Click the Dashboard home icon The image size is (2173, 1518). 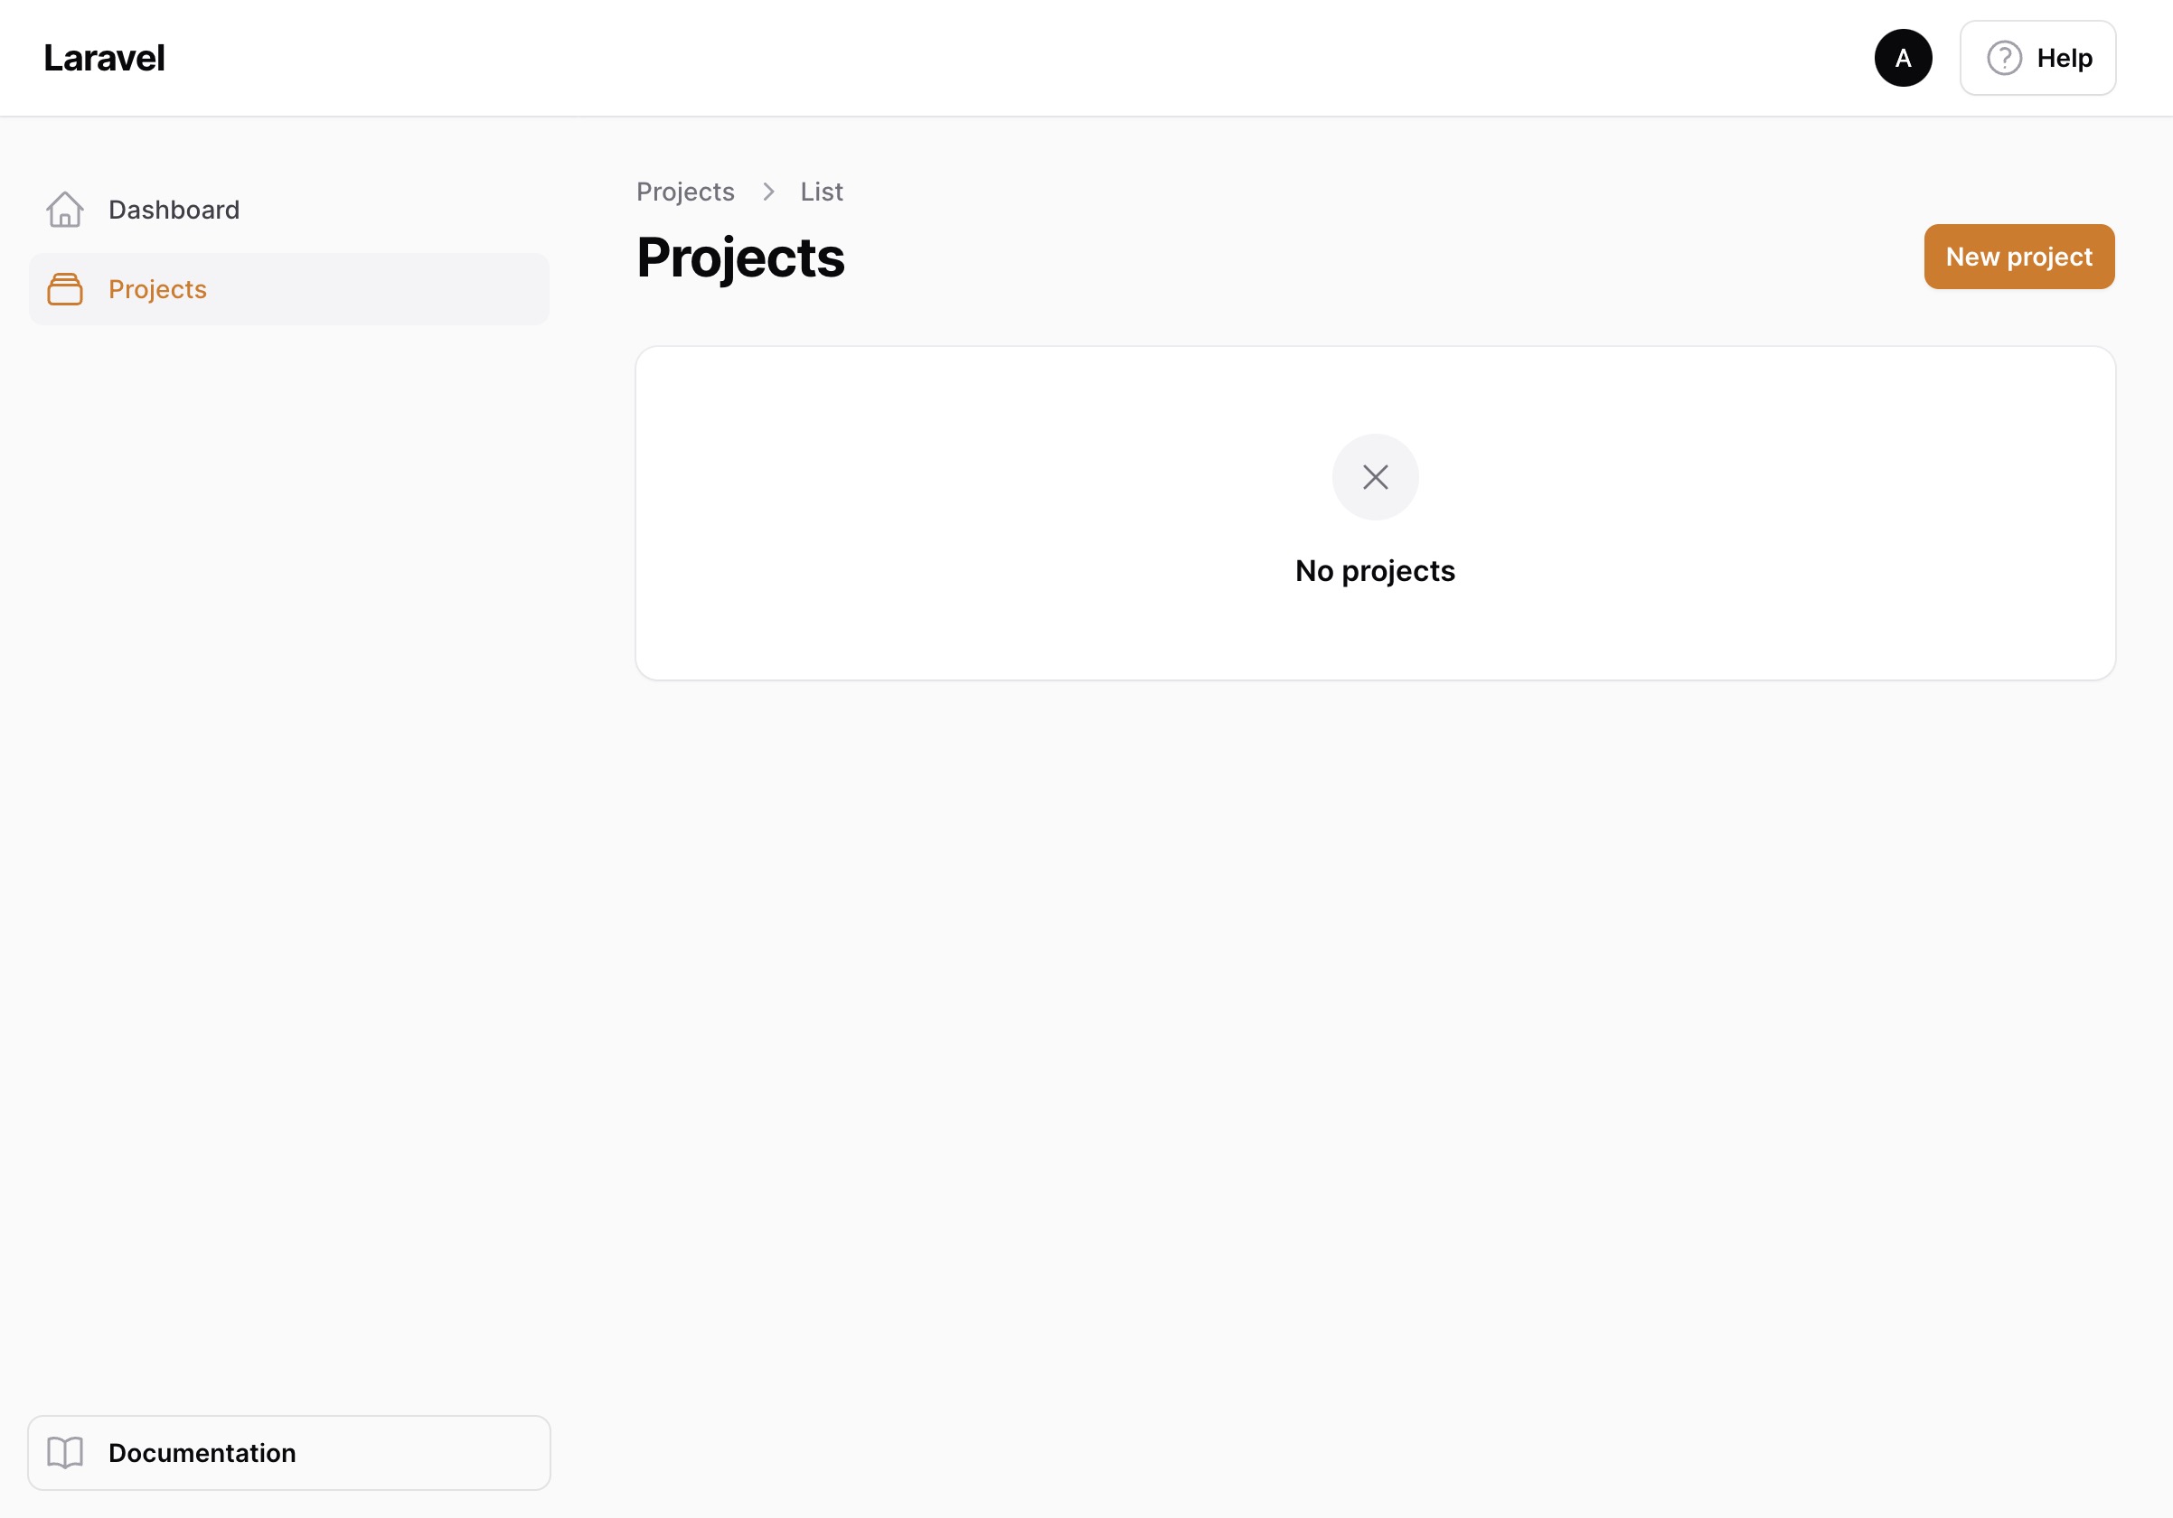coord(64,209)
